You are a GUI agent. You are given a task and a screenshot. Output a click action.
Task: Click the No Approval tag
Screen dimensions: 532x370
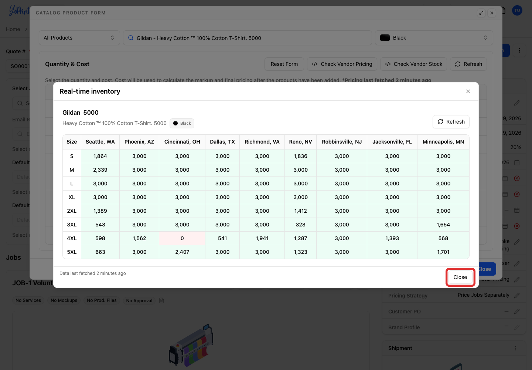(139, 300)
